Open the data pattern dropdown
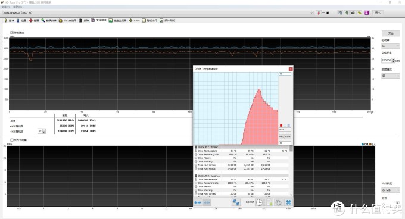 point(391,76)
